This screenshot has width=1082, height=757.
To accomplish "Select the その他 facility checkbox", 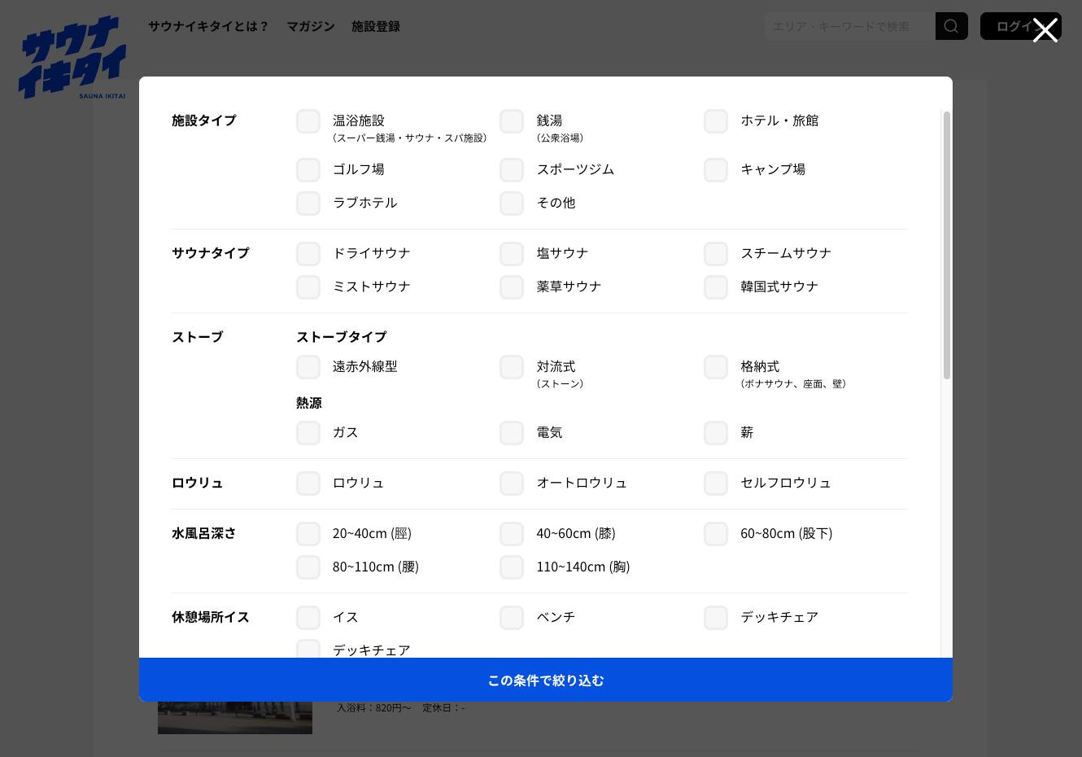I will pyautogui.click(x=512, y=203).
